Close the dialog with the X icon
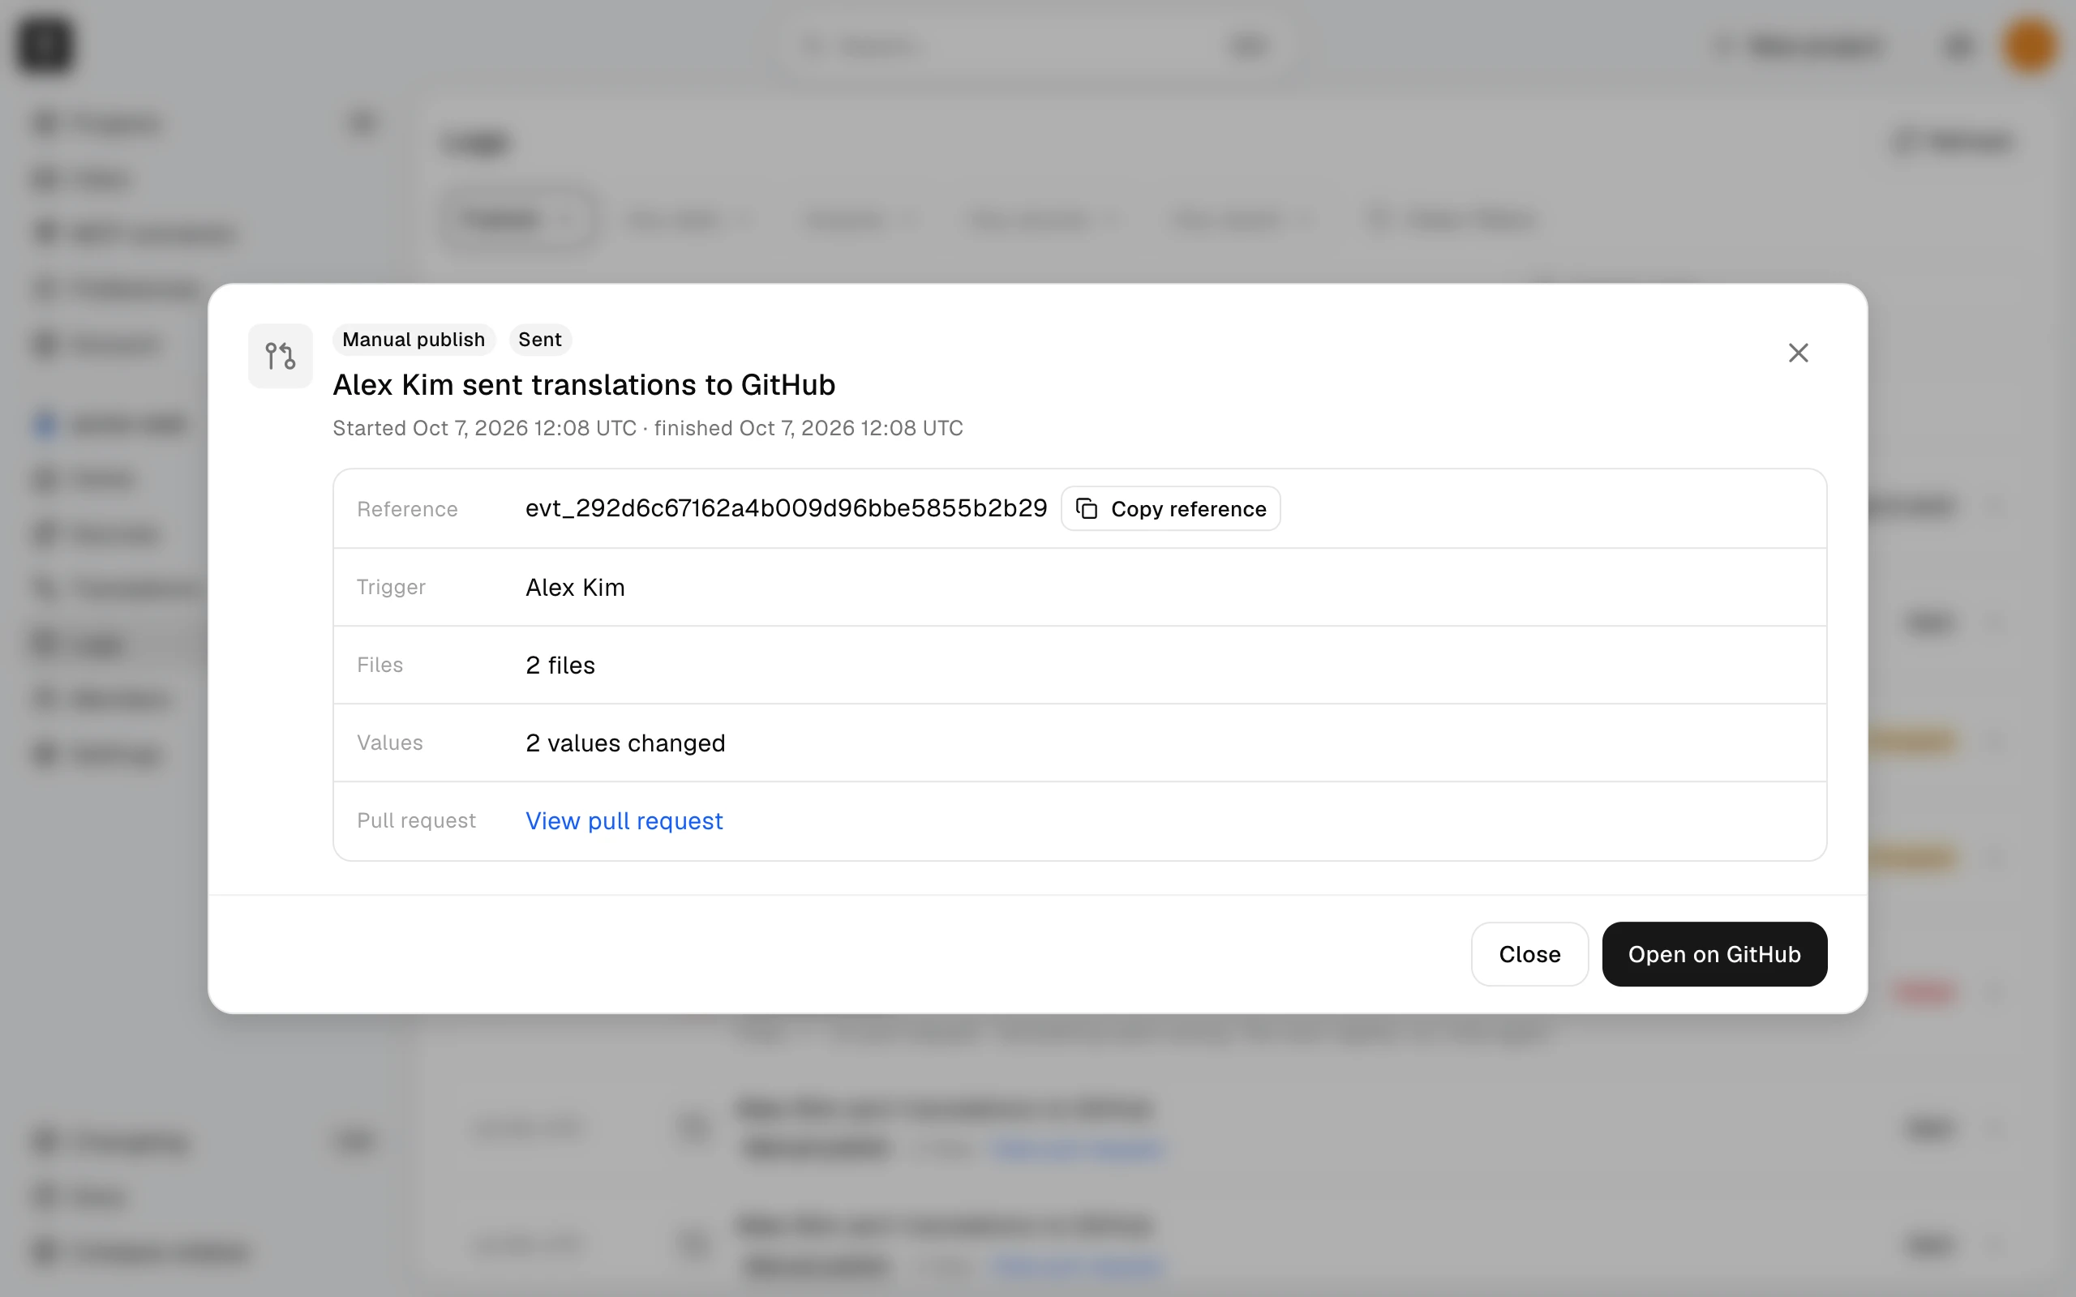 click(1798, 353)
